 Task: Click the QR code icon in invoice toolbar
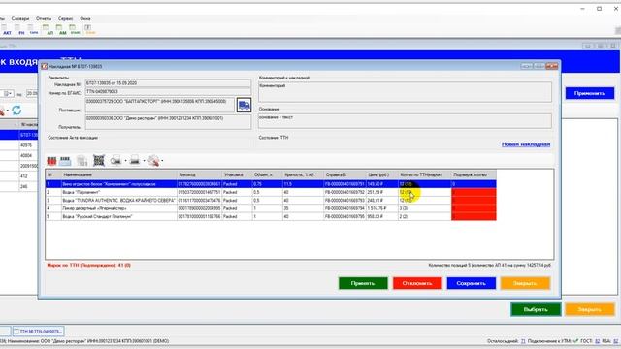tap(99, 160)
